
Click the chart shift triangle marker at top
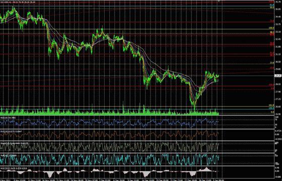219,1
